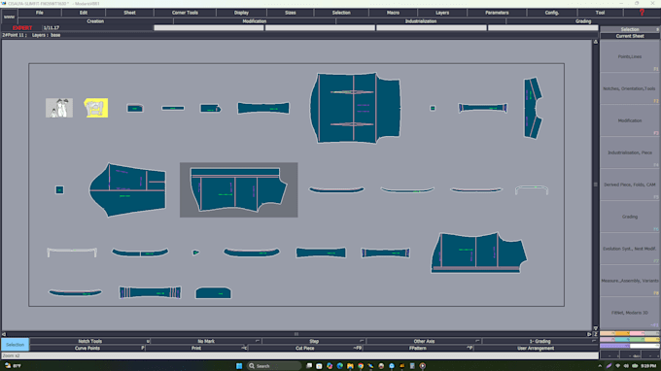Image resolution: width=661 pixels, height=371 pixels.
Task: Switch to the Industrialization tab
Action: click(420, 21)
